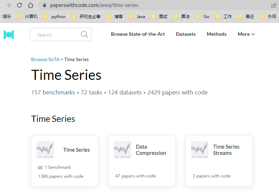Open the Data Compression task card
The height and width of the screenshot is (192, 279).
pyautogui.click(x=142, y=161)
